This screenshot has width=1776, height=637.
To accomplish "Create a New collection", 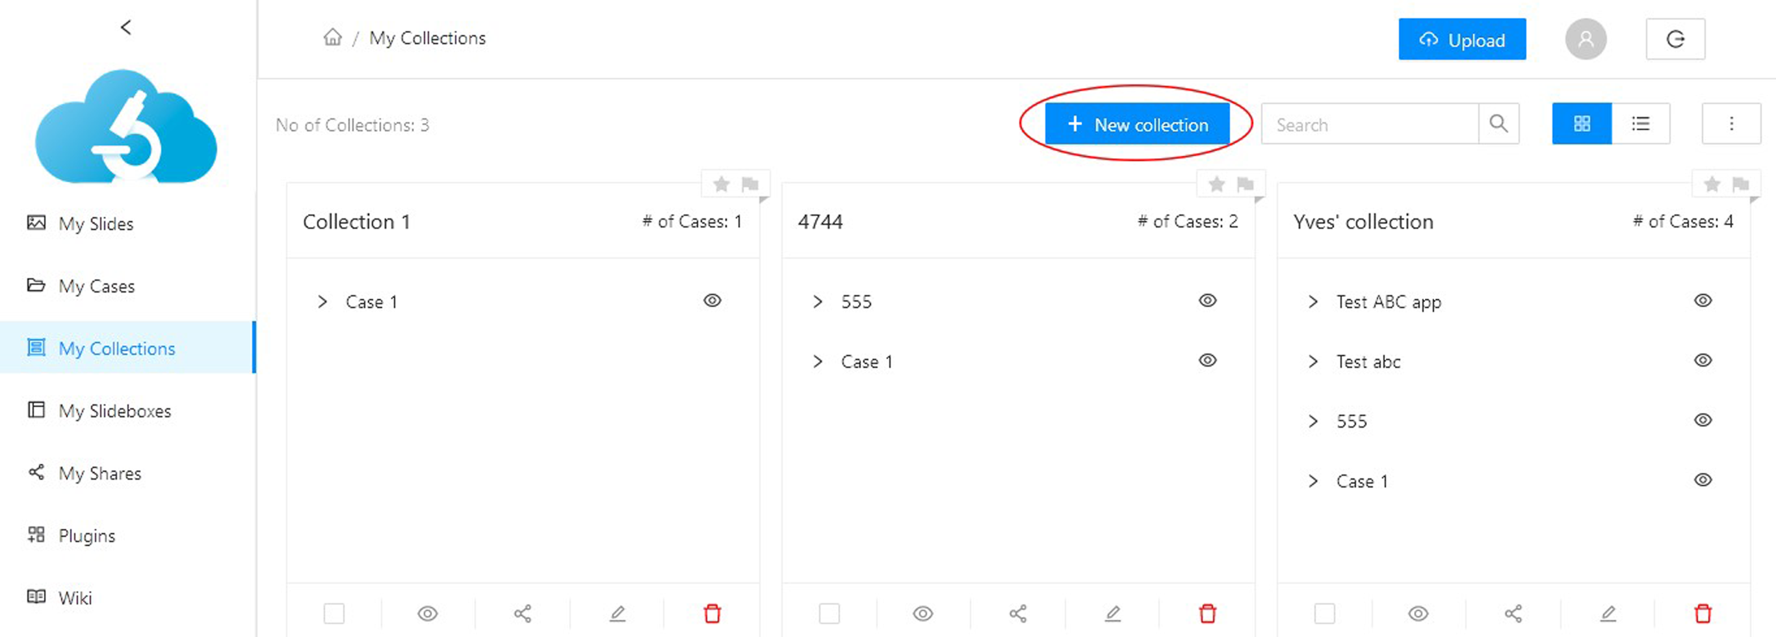I will pyautogui.click(x=1137, y=124).
